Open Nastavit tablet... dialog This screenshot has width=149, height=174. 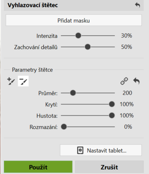(101, 150)
